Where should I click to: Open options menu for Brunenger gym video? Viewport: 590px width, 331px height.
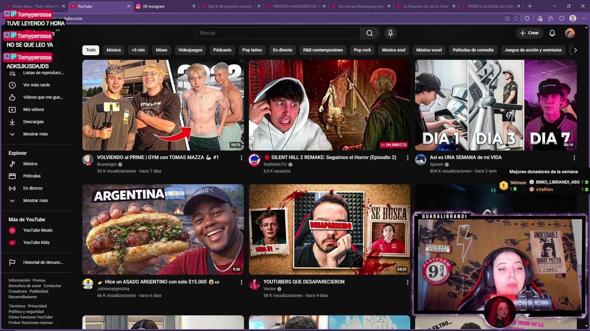click(x=241, y=158)
